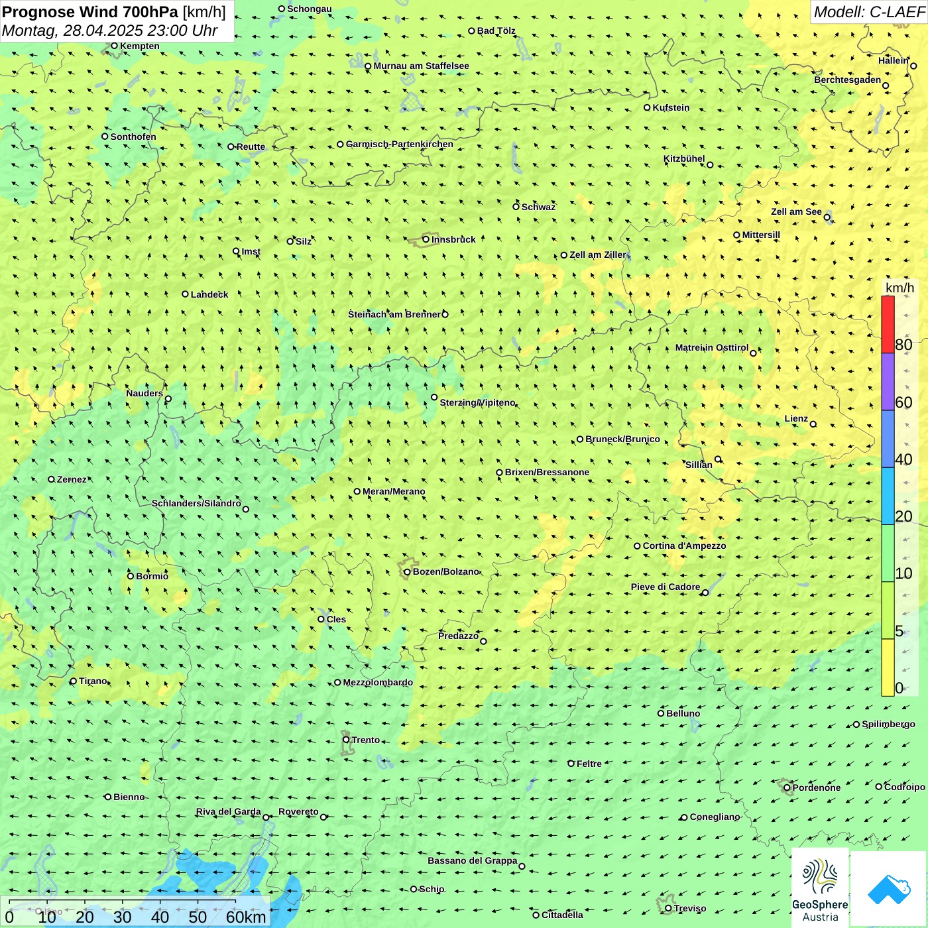Click the date 'Montag, 28.04.2025 23:00 Uhr'

point(109,30)
